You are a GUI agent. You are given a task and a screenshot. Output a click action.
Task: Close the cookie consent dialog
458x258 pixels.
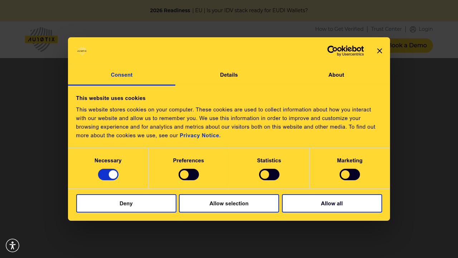pos(380,51)
